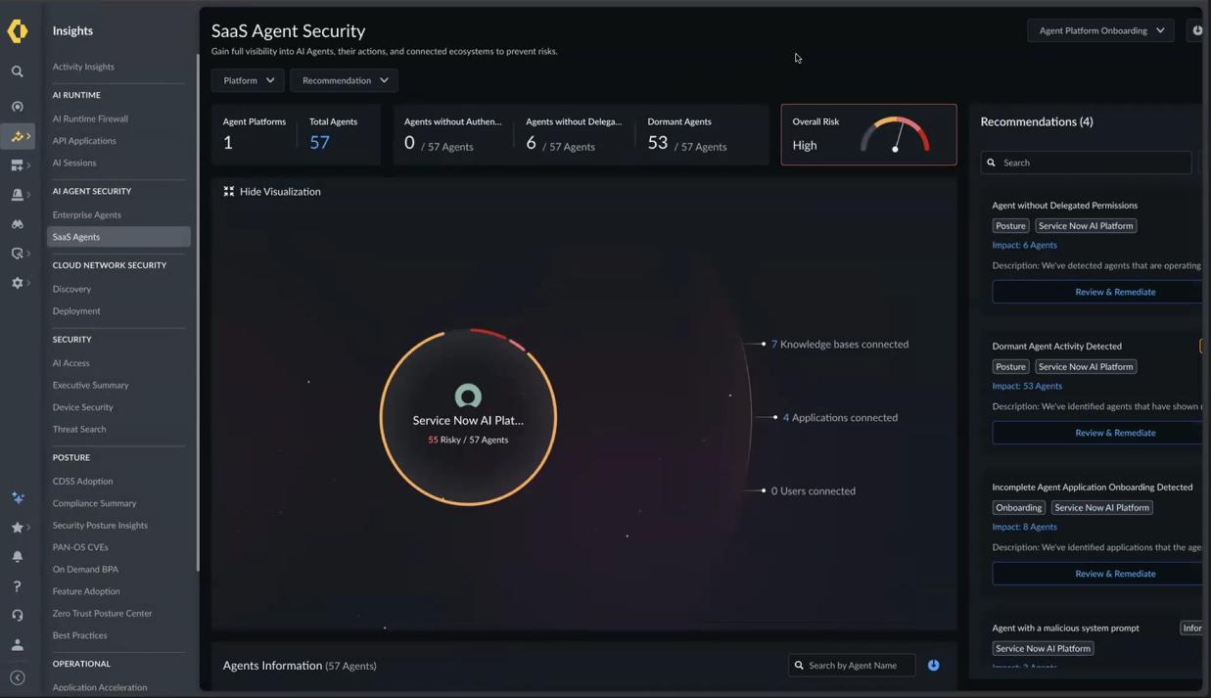Select Enterprise Agents in sidebar
Viewport: 1211px width, 698px height.
point(87,214)
